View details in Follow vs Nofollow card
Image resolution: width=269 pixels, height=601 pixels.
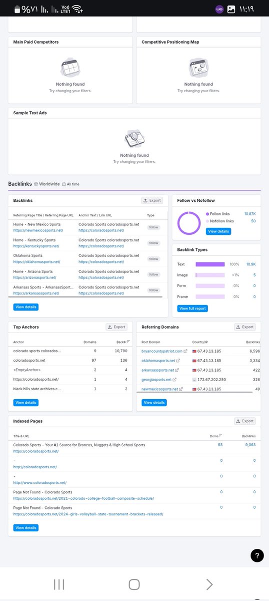218,231
